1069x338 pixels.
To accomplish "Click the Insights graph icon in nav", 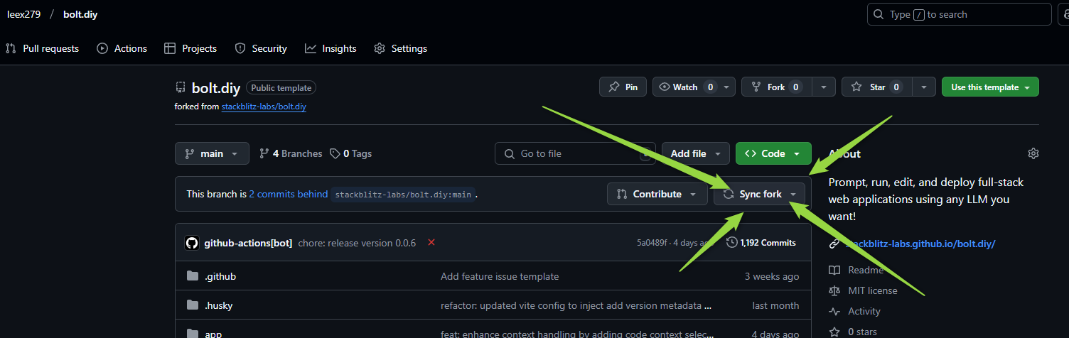I will 311,48.
